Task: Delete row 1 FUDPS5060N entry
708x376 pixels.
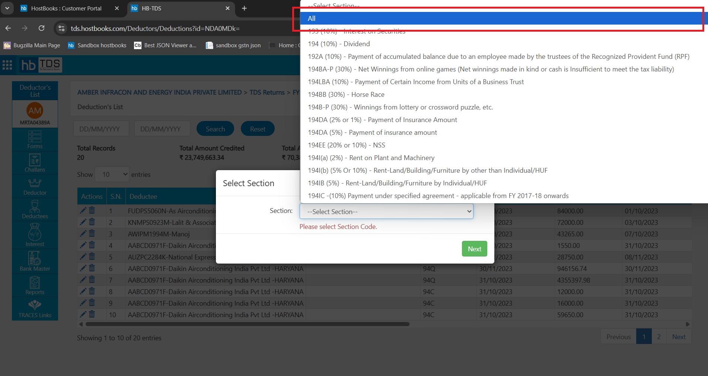Action: (92, 211)
